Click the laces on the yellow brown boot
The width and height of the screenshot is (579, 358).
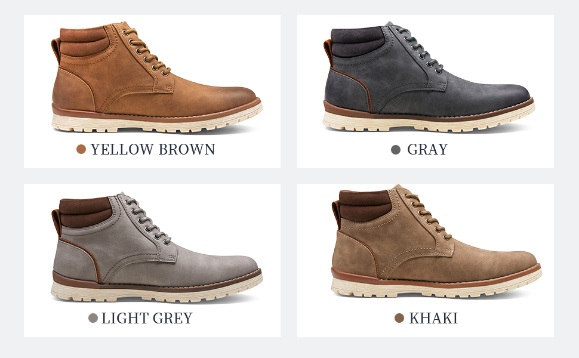click(x=146, y=52)
